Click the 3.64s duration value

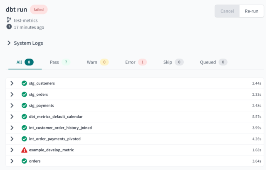point(256,161)
